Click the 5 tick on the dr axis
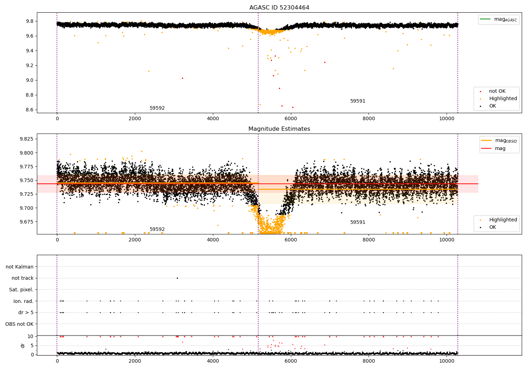 point(32,346)
